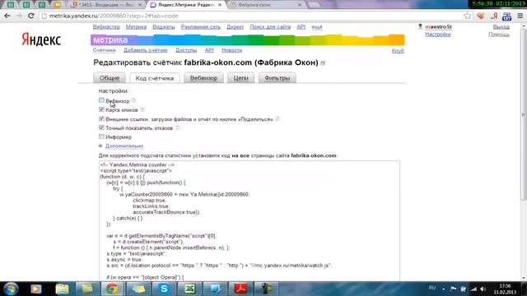The width and height of the screenshot is (527, 296).
Task: Uncheck Точный показатель отказов checkbox
Action: (101, 127)
